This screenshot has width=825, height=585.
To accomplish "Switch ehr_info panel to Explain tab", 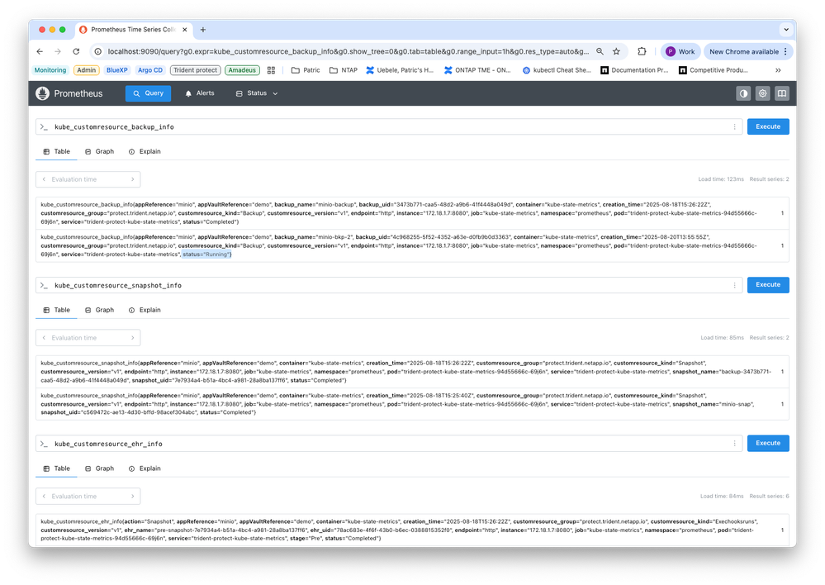I will pyautogui.click(x=145, y=468).
